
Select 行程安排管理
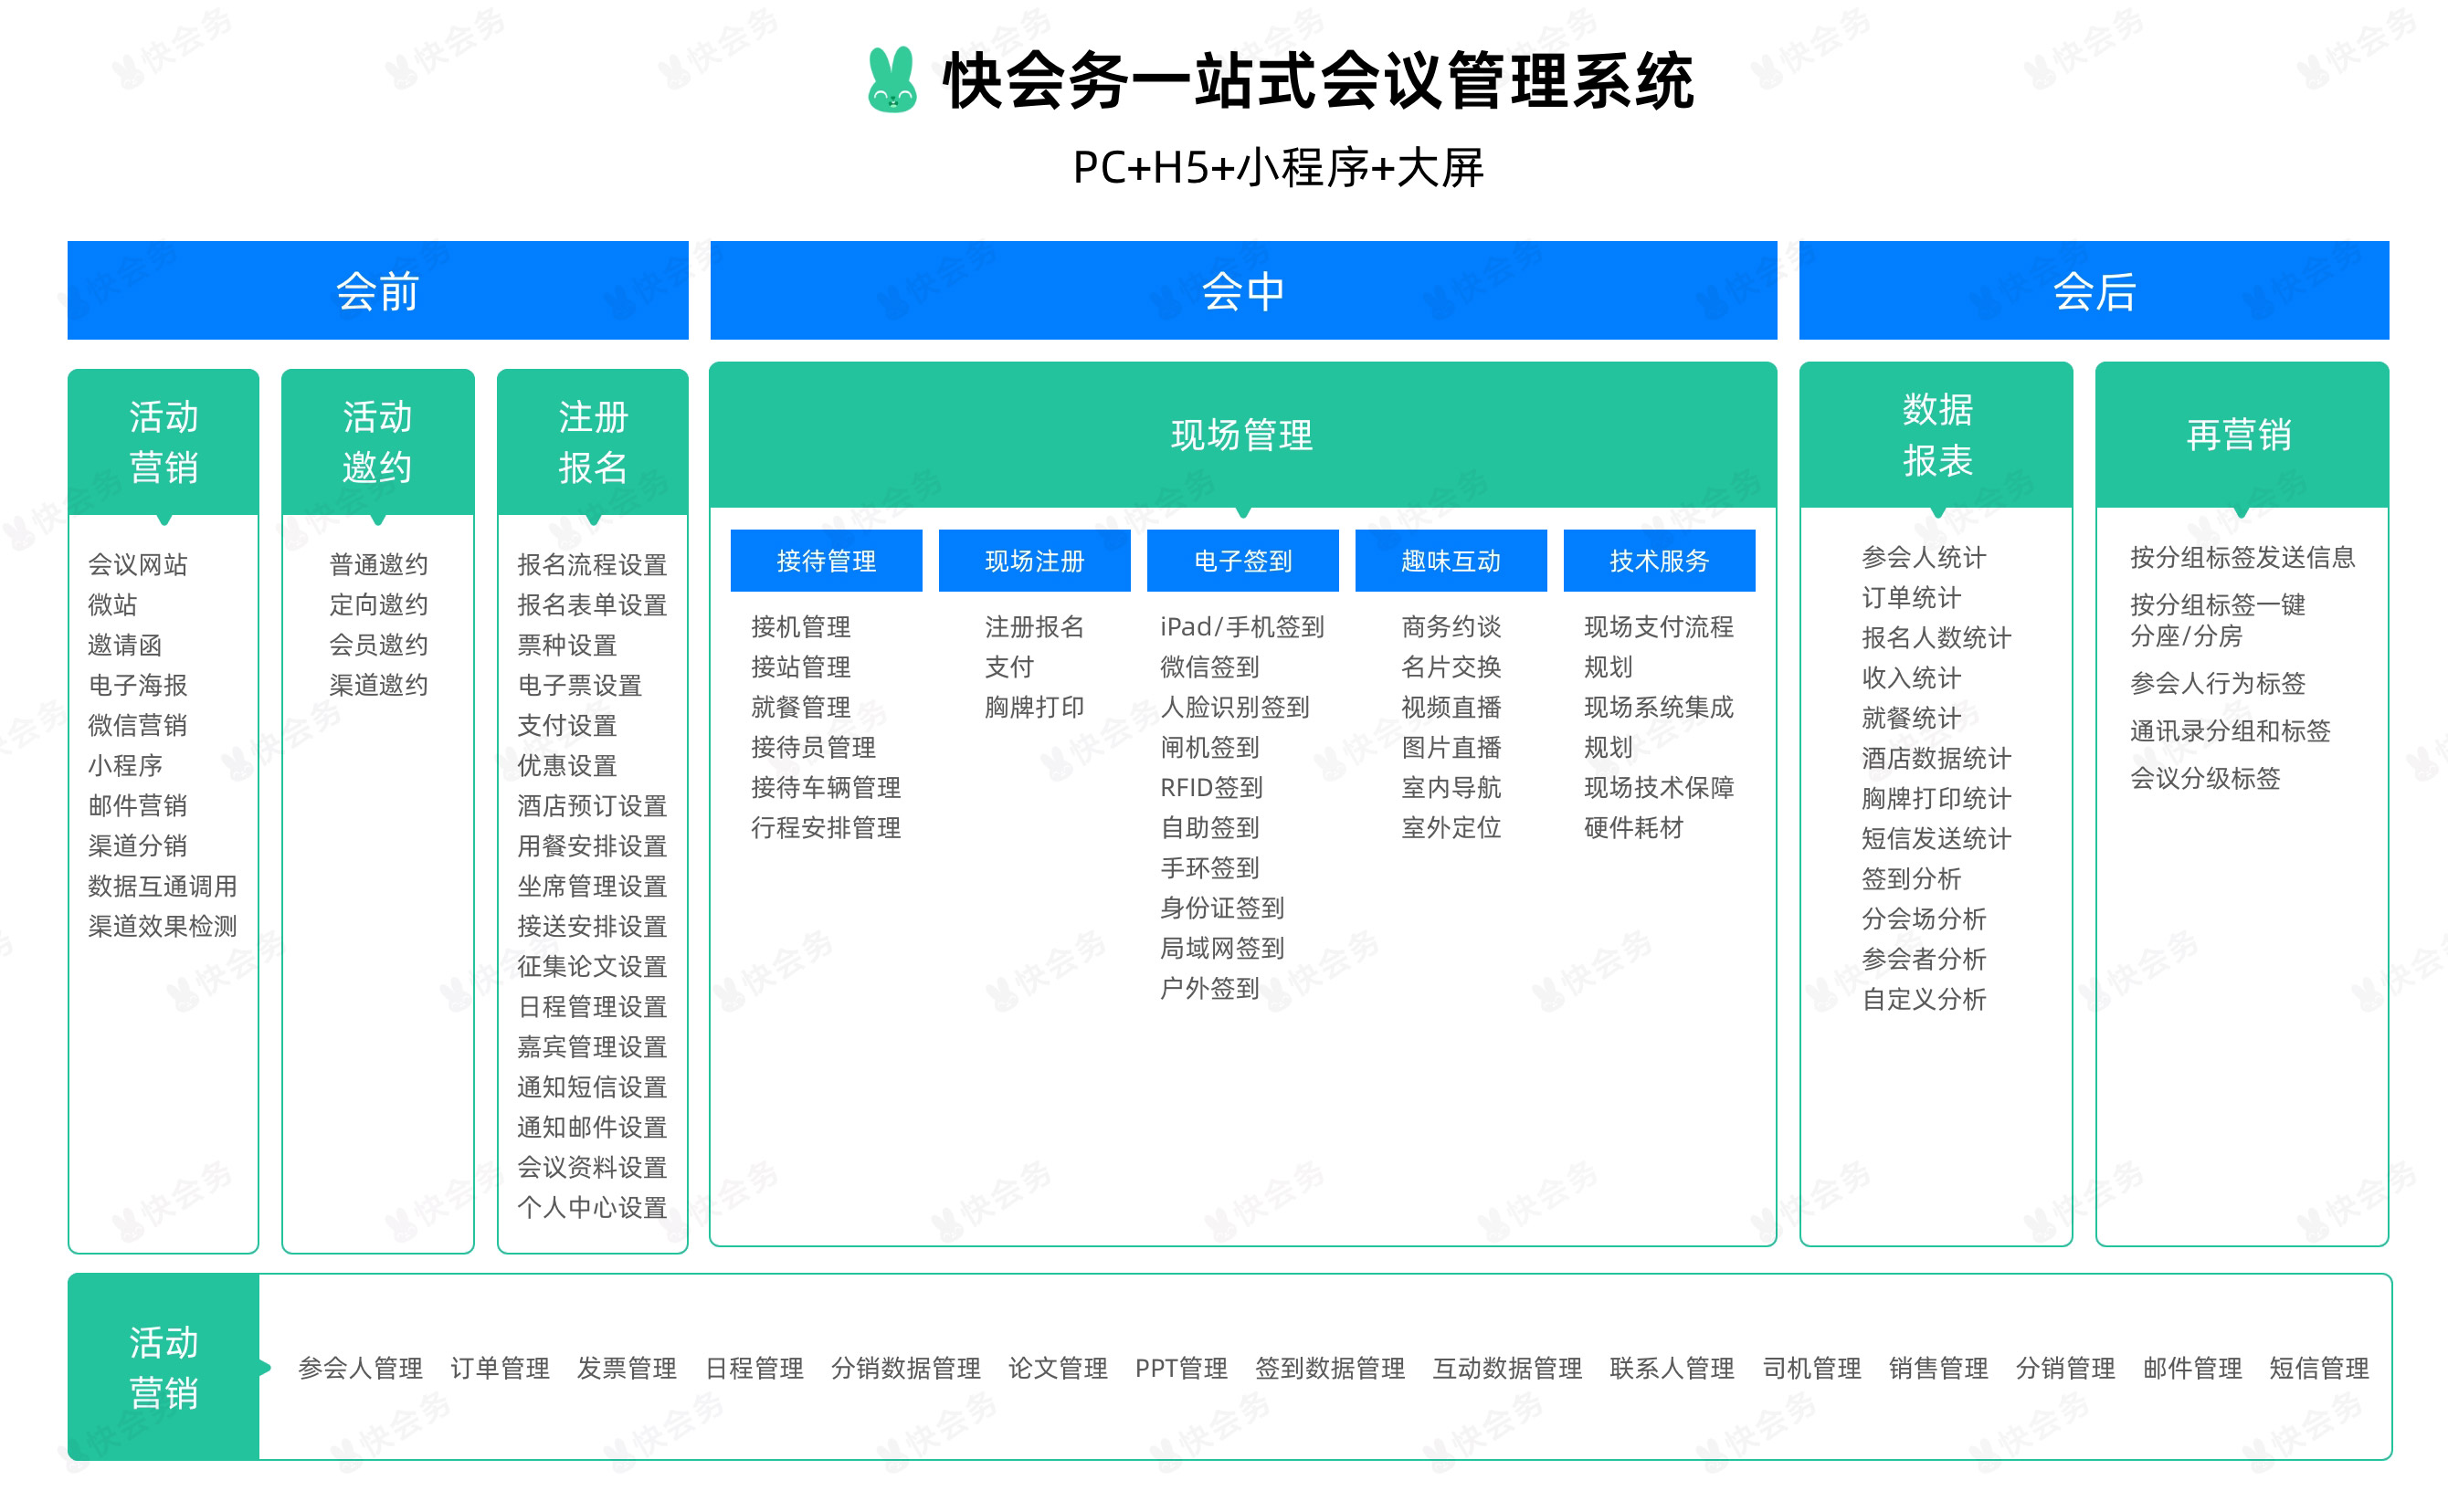tap(827, 828)
